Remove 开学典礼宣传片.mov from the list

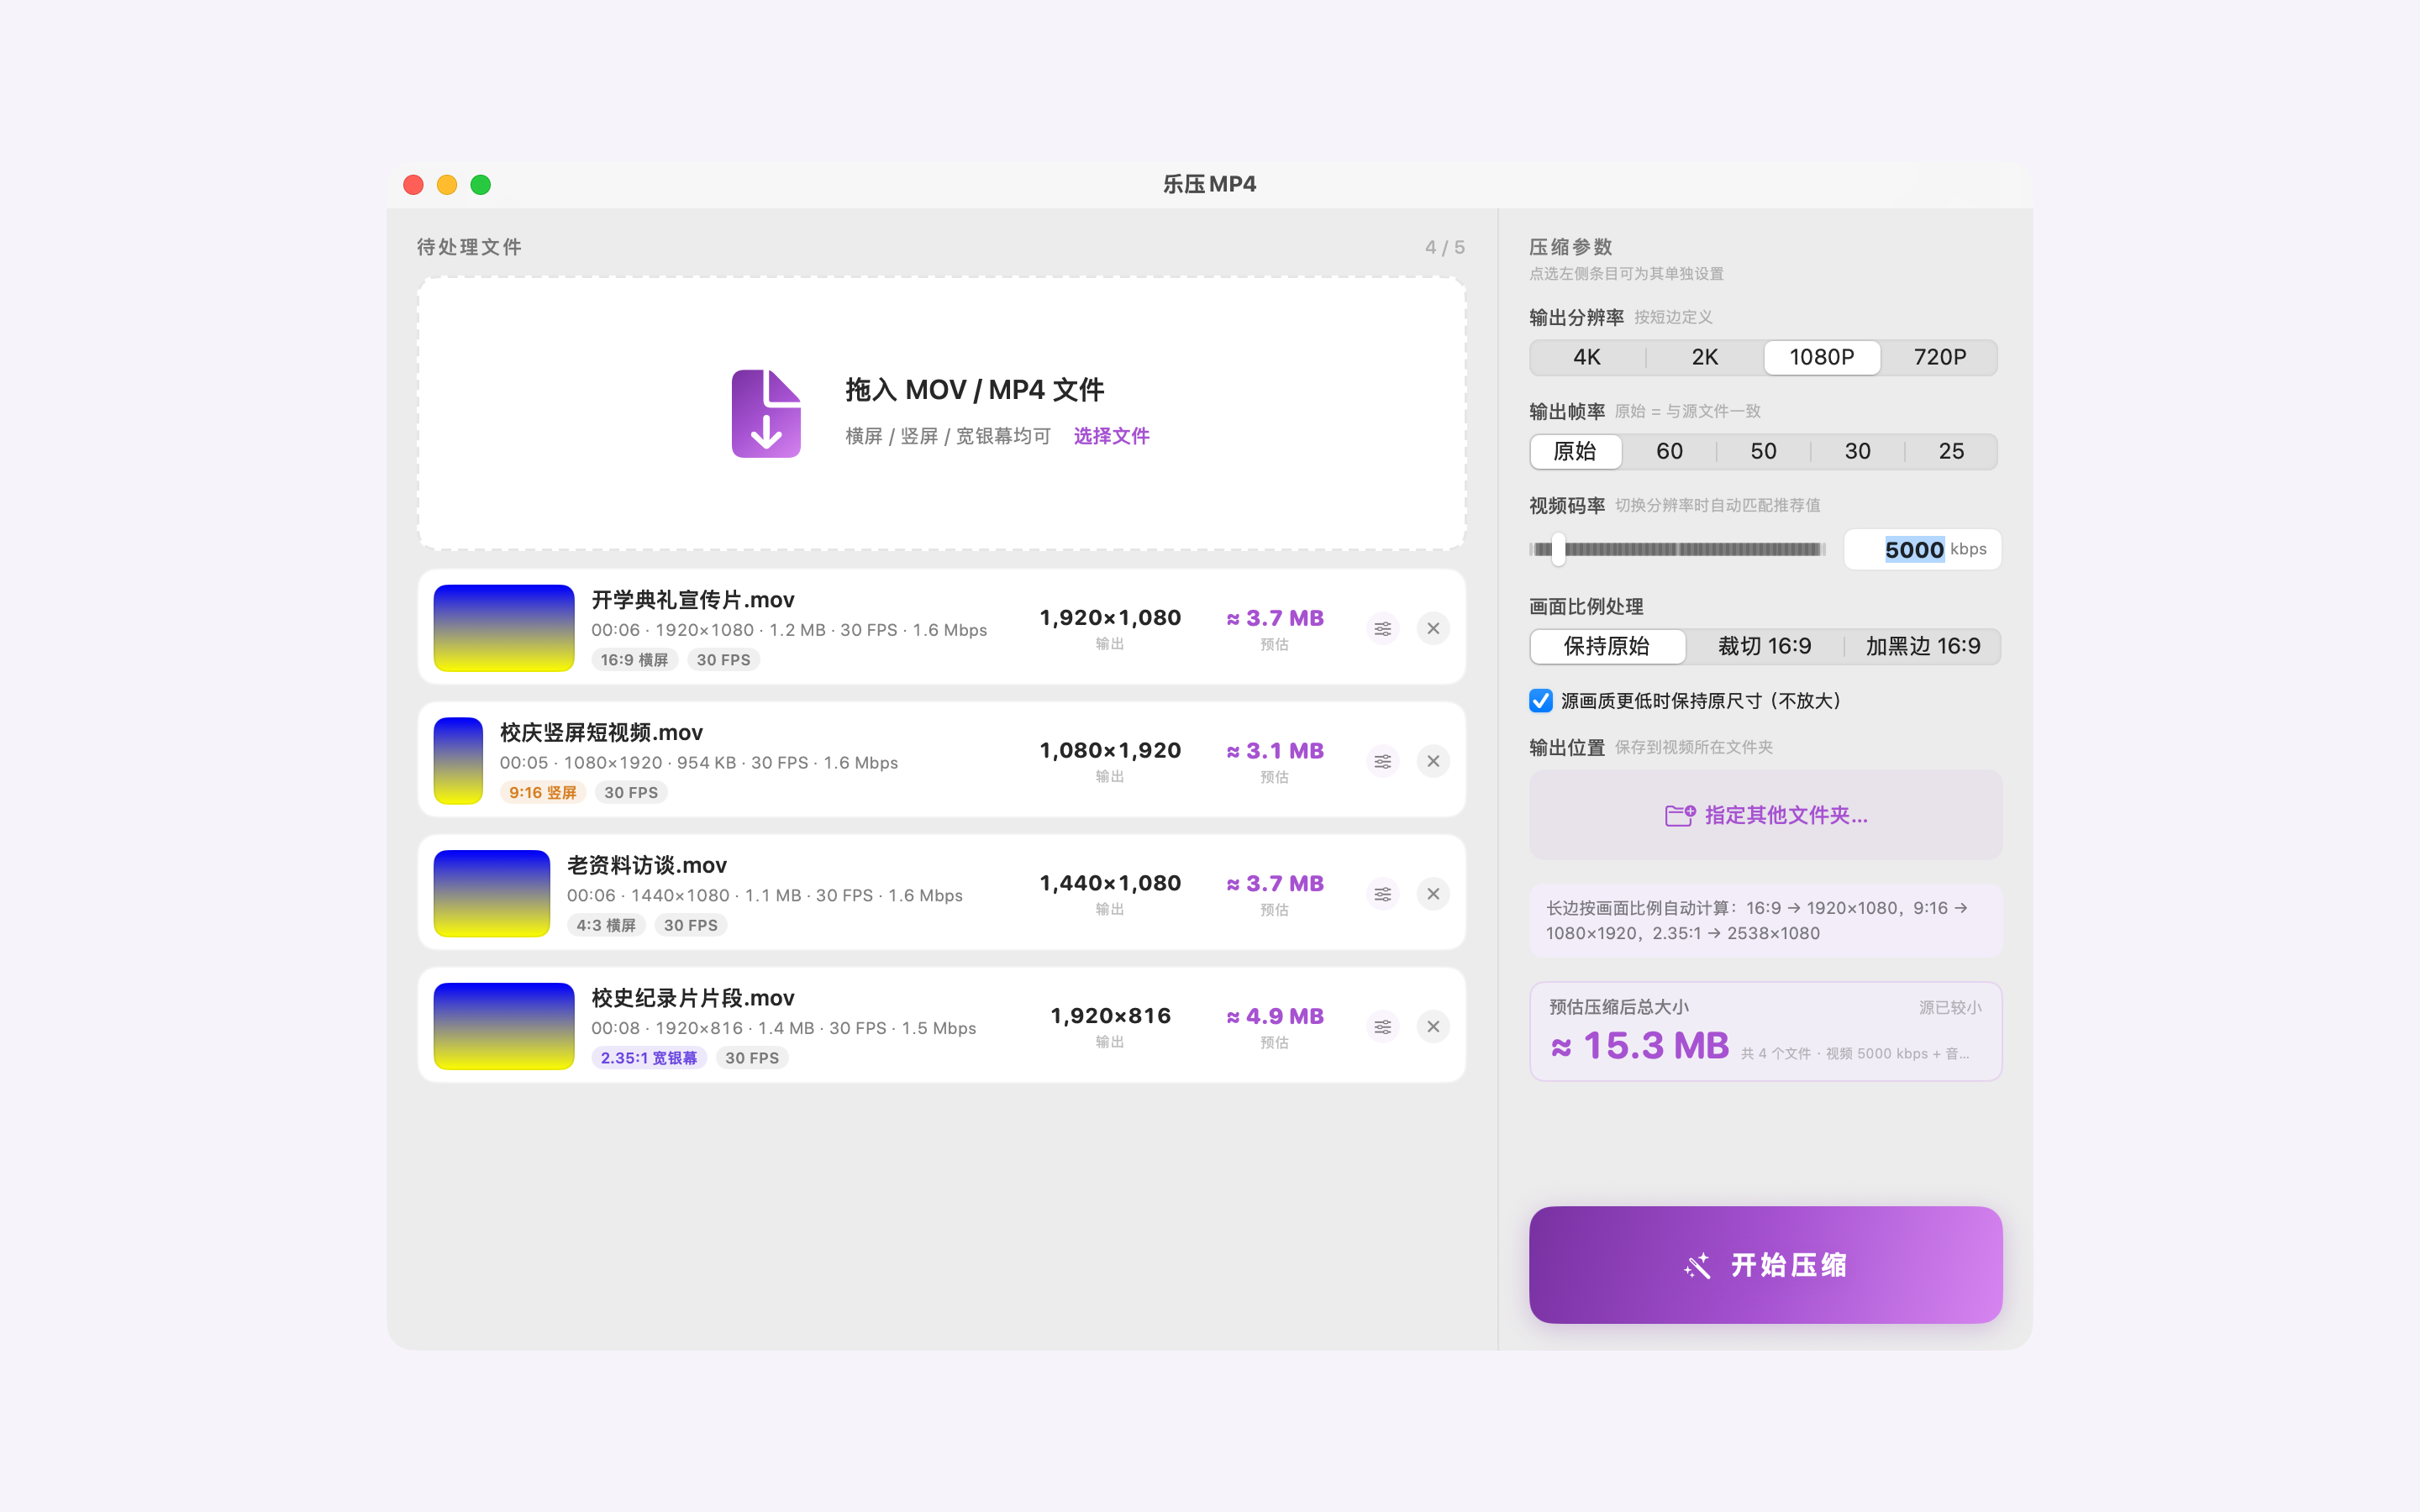[x=1433, y=629]
